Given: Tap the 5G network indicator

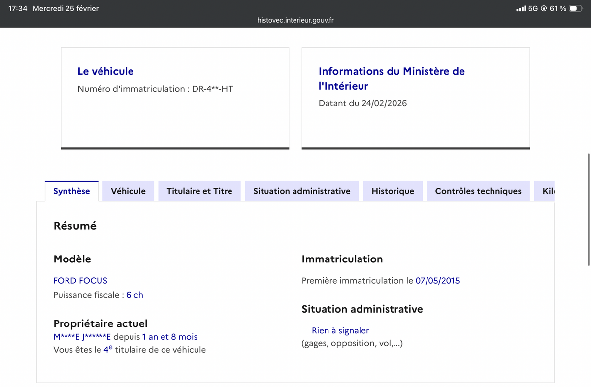Looking at the screenshot, I should (533, 9).
